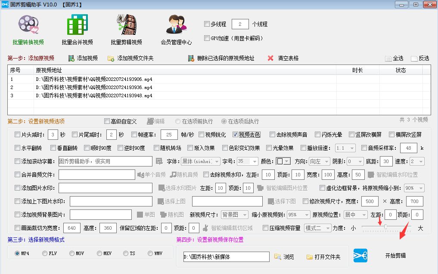
Task: Click the 反选 page icon
Action: click(x=414, y=58)
